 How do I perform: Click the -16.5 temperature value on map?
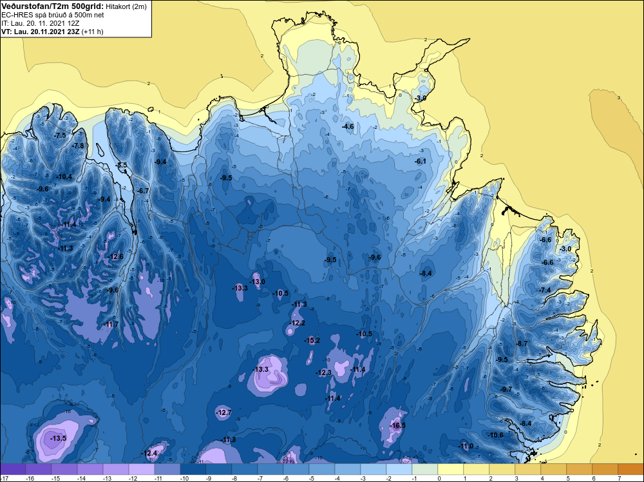[397, 425]
